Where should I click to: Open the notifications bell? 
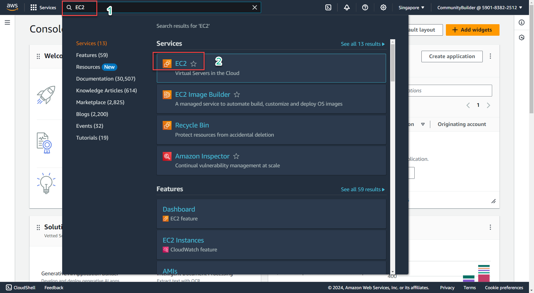pos(347,7)
